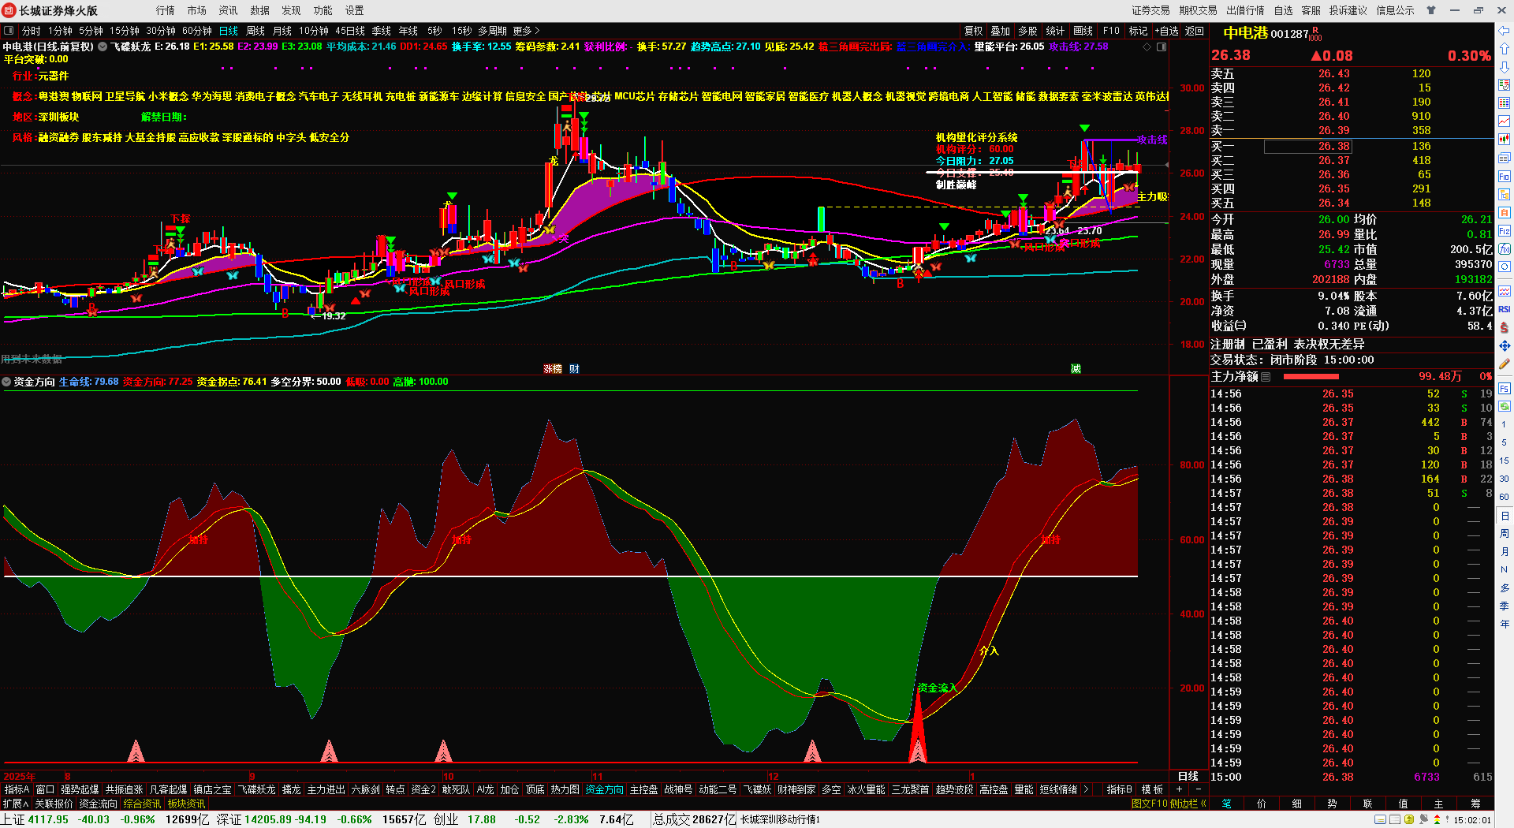Toggle the square checkbox before 分时

(9, 31)
